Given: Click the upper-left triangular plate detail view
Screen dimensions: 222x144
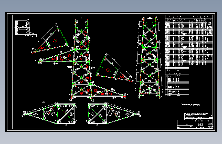Looking at the screenshot, I should [50, 39].
